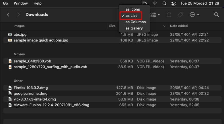Open the group-by grid icon
Screen dimensions: 224x124
click(x=153, y=15)
